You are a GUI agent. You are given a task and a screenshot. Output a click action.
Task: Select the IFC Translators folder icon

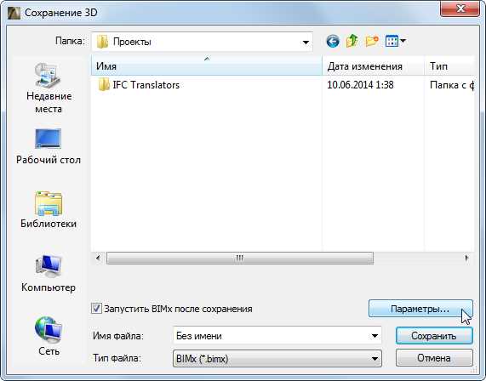[x=104, y=84]
